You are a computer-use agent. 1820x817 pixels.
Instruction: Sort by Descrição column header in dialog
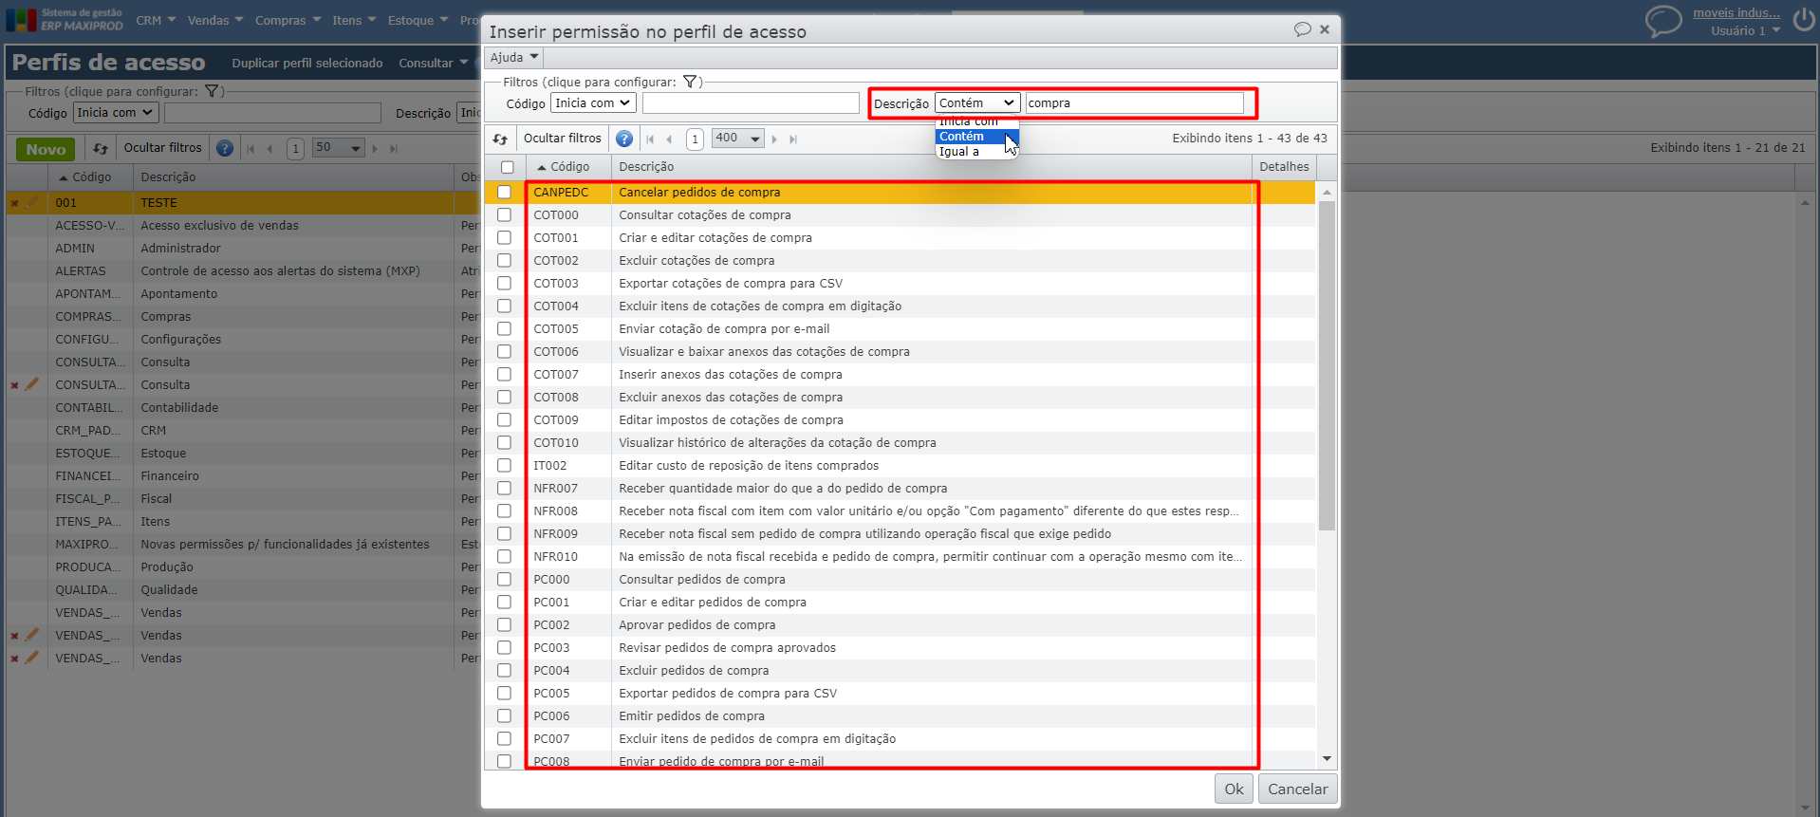(x=646, y=167)
